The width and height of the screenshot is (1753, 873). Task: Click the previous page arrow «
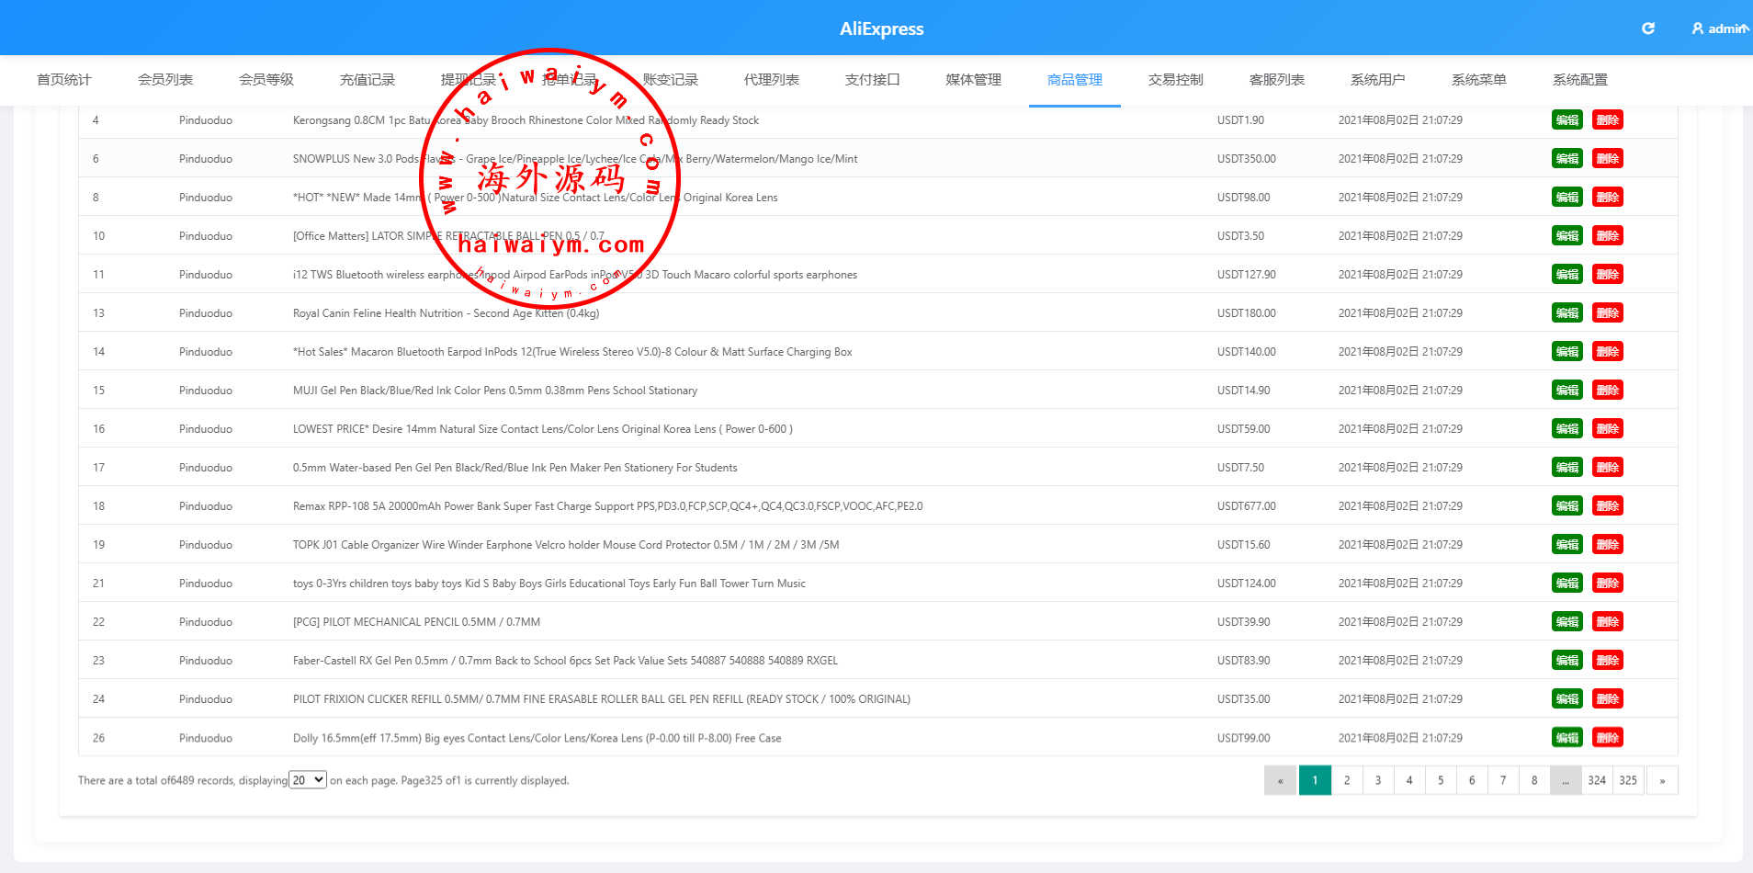point(1280,780)
